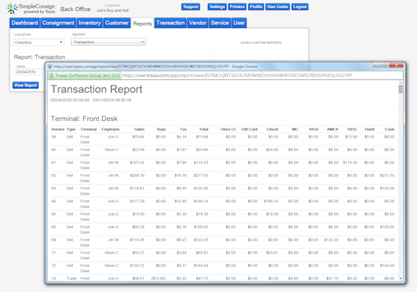Maximize the Transaction Report popup window
Screen dimensions: 417x292
tap(385, 65)
